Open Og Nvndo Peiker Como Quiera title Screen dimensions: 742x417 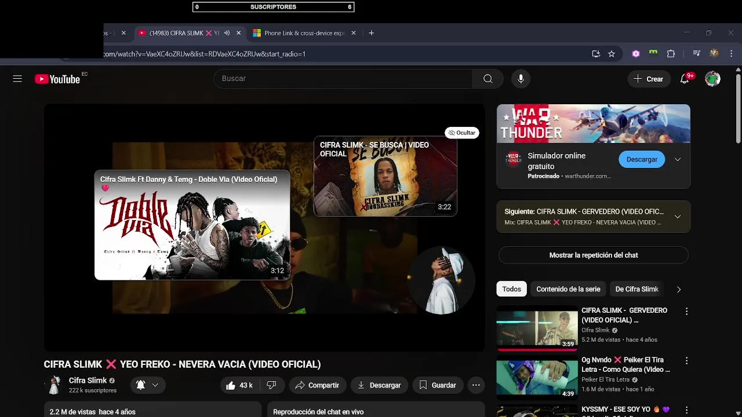coord(625,364)
